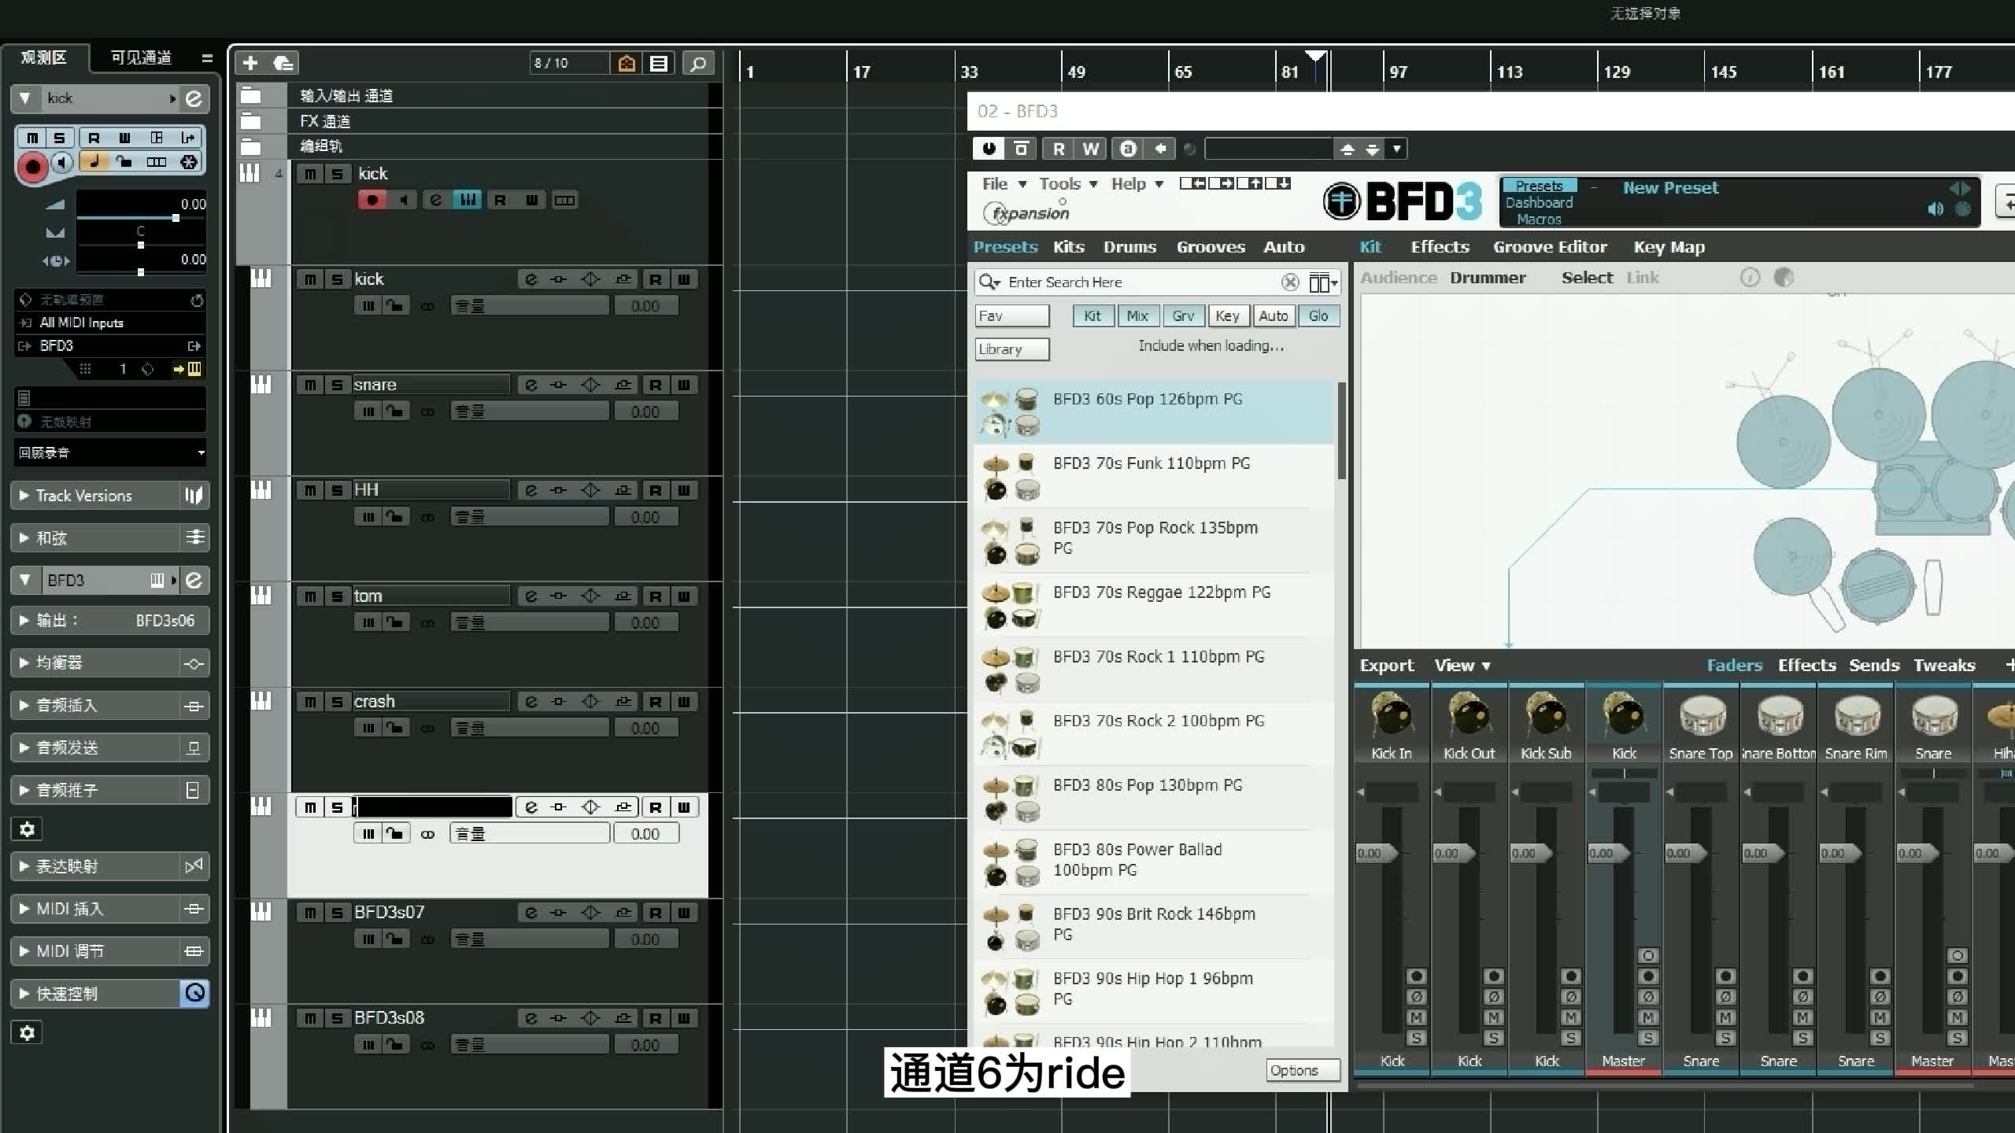Open the track preset cloud icon

[283, 63]
